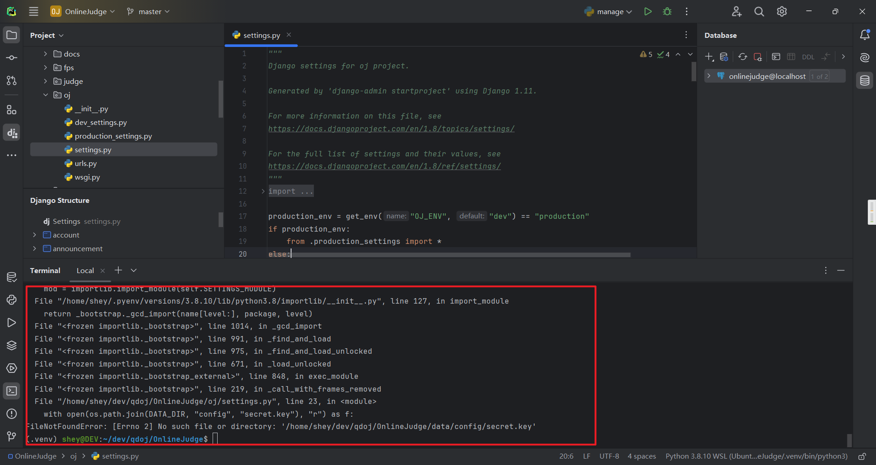Open the Django ref settings docs link
Image resolution: width=876 pixels, height=465 pixels.
385,166
